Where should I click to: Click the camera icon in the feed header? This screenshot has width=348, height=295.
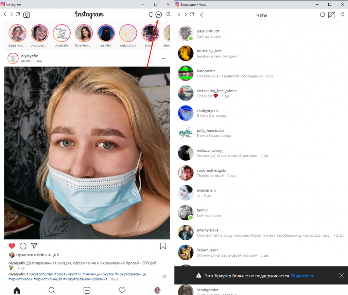click(27, 15)
